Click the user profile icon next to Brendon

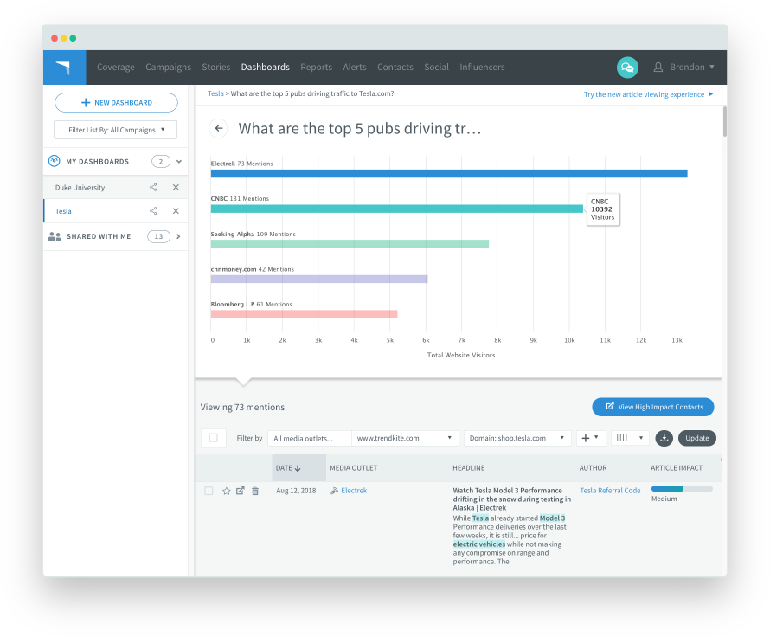[658, 68]
